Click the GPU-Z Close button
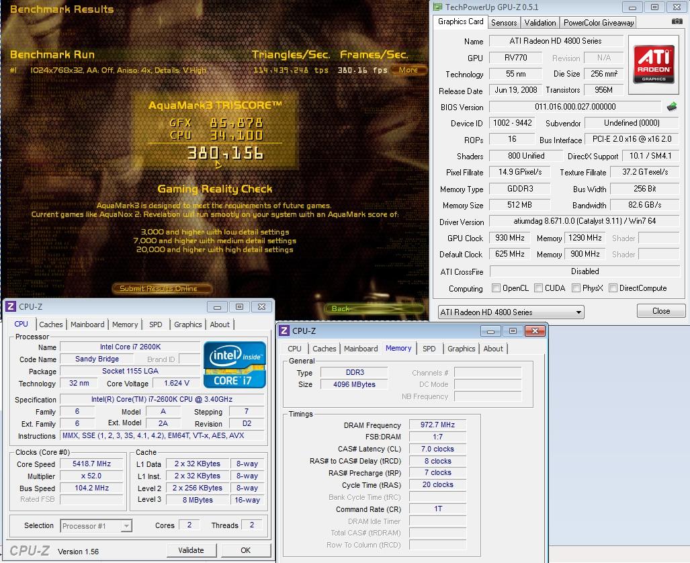Viewport: 690px width, 563px height. 661,311
